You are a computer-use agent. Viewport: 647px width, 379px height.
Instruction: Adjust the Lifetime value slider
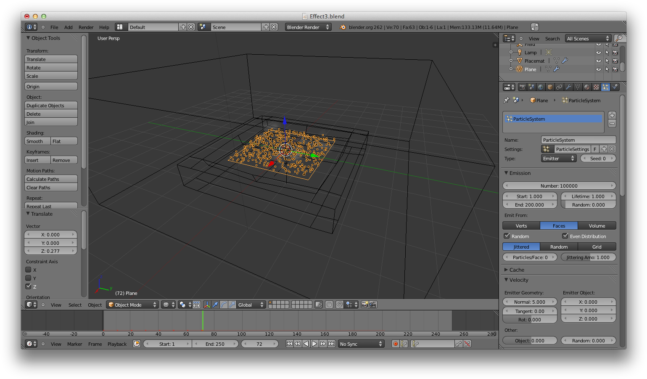(588, 196)
